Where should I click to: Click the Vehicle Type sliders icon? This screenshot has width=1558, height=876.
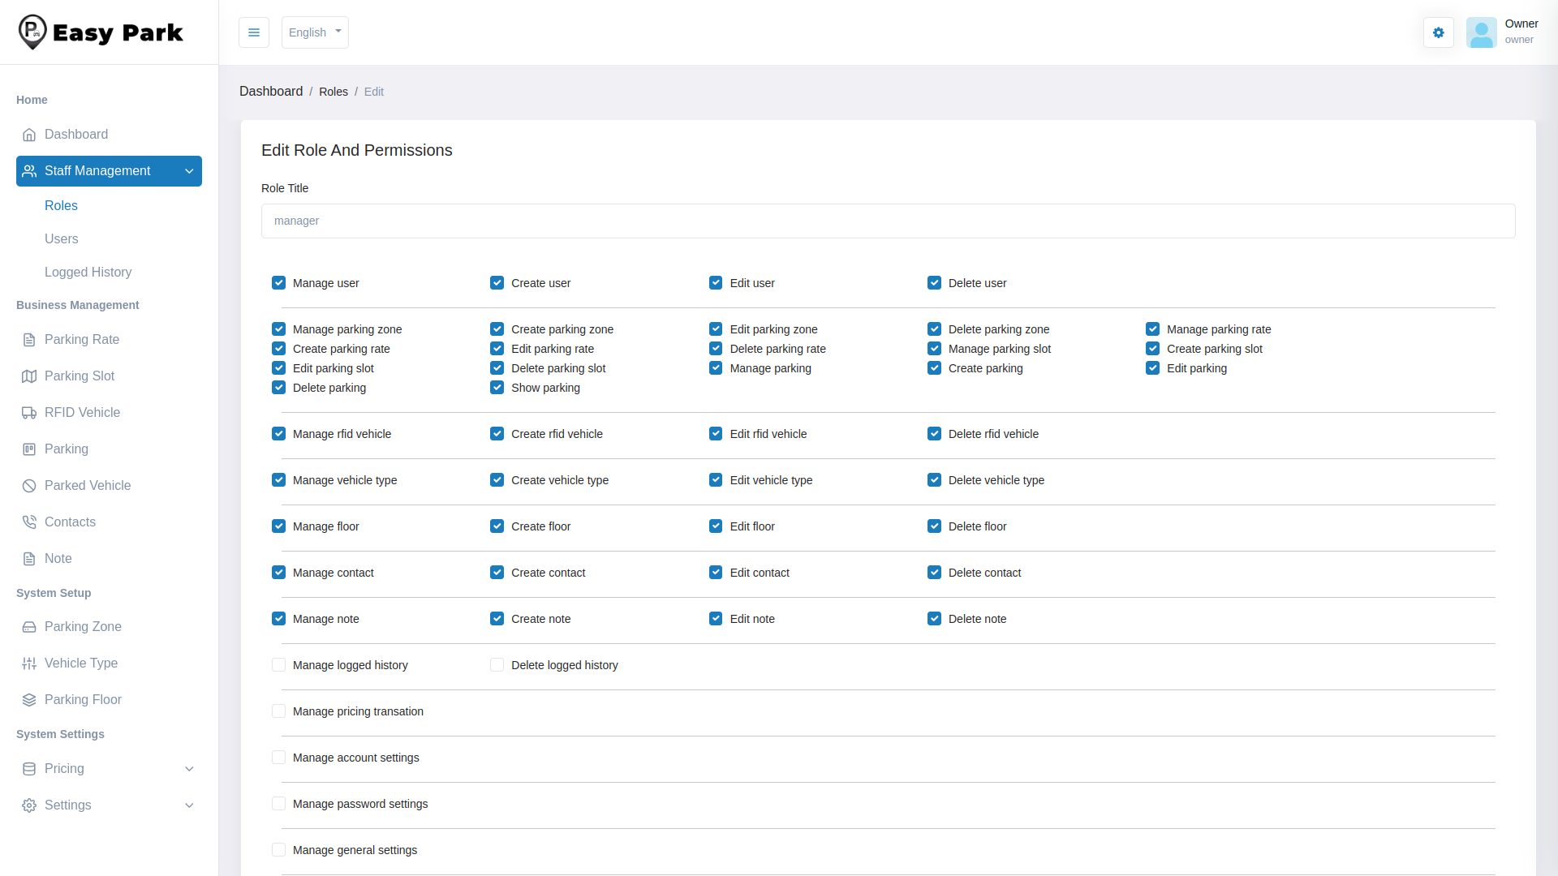(29, 663)
